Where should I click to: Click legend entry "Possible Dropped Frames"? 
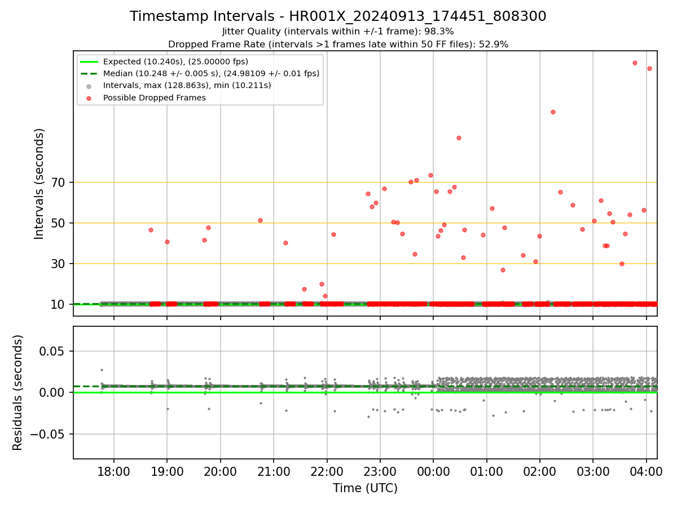click(x=154, y=98)
